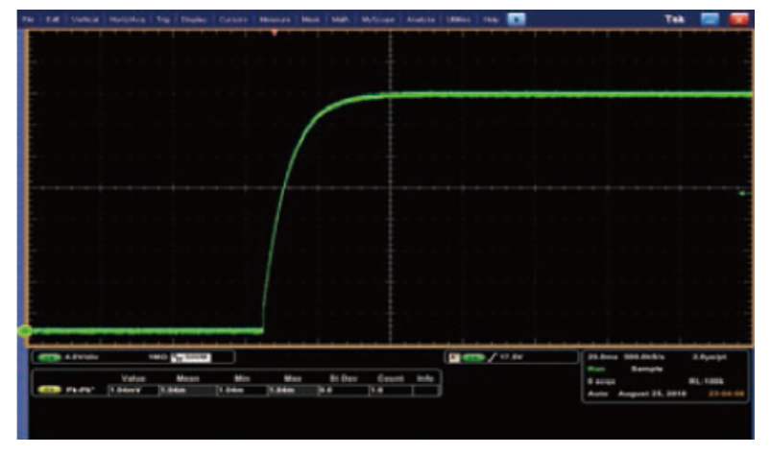The image size is (771, 454).
Task: Minimize the oscilloscope window
Action: click(x=710, y=19)
